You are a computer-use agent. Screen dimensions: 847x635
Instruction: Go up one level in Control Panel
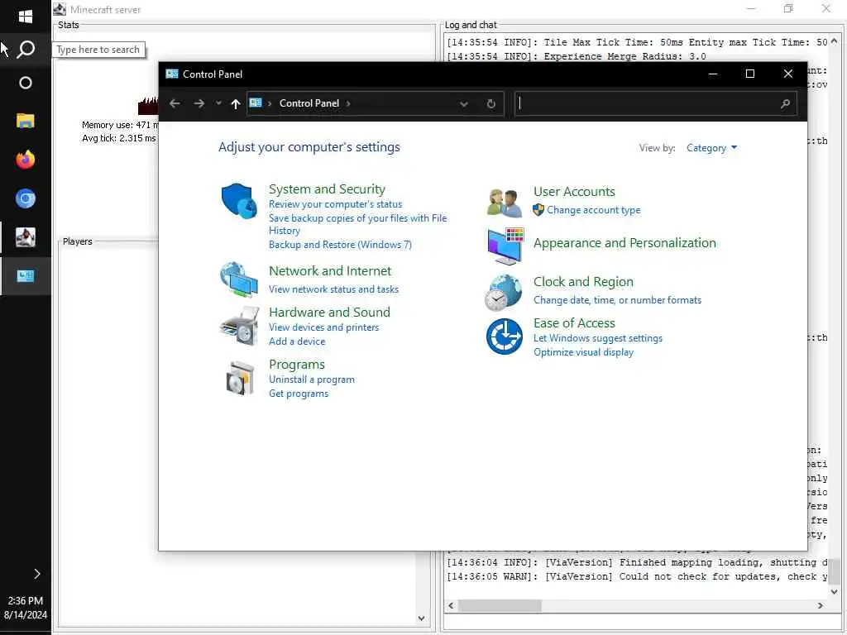[236, 103]
